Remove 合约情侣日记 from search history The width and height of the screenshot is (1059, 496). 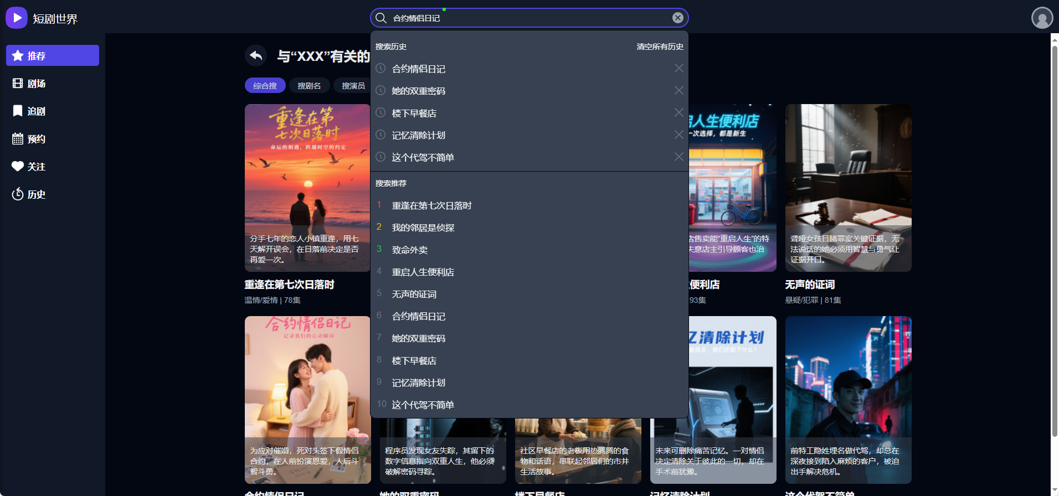click(x=678, y=69)
